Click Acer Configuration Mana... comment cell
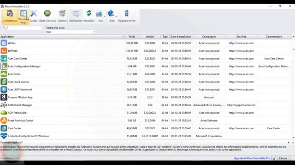This screenshot has height=165, width=295. click(274, 66)
